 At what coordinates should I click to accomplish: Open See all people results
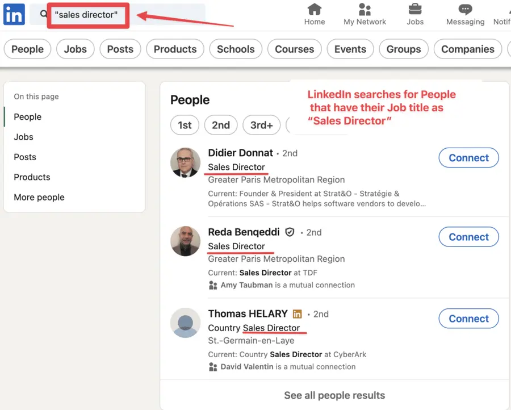coord(334,395)
